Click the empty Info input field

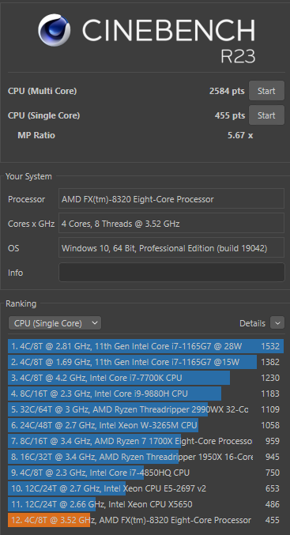[171, 273]
